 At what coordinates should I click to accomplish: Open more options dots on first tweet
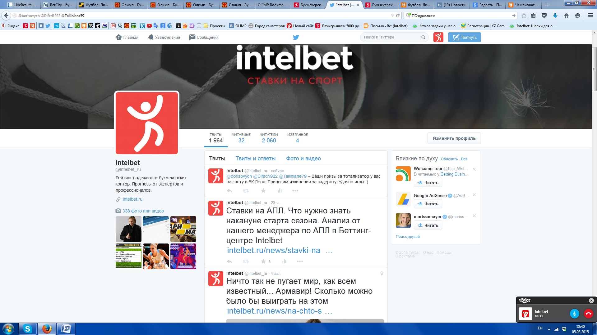[x=295, y=191]
